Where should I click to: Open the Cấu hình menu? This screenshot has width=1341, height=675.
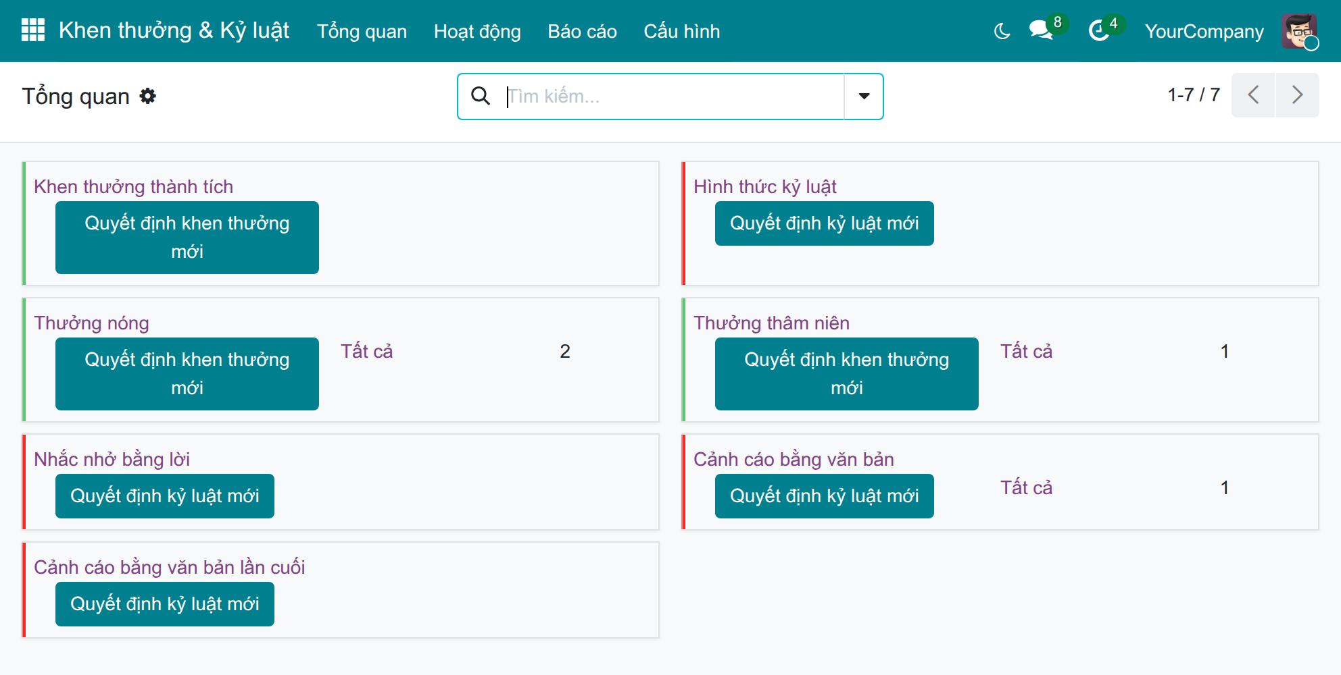(681, 31)
